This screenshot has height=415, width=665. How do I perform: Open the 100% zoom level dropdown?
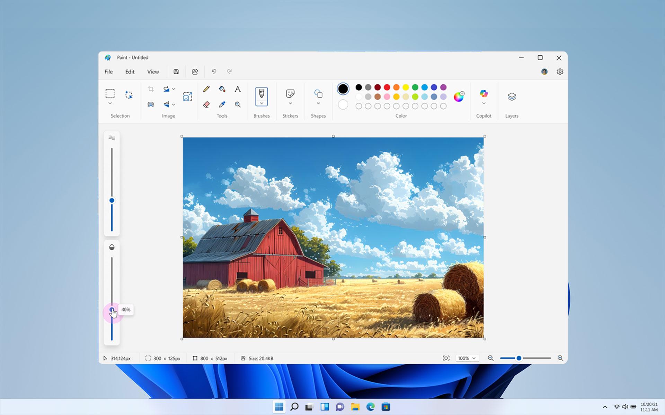click(x=467, y=358)
